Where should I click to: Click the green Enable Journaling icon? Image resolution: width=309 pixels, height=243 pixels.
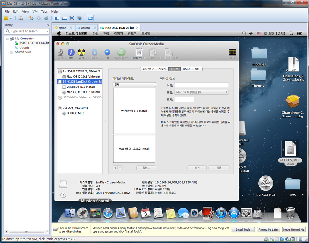pos(121,52)
